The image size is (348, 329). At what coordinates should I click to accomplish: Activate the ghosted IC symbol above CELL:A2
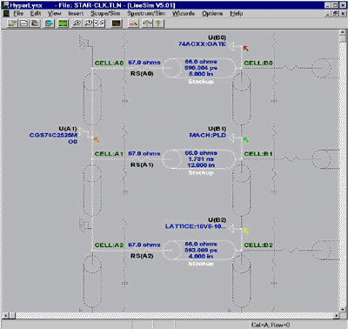pos(85,225)
